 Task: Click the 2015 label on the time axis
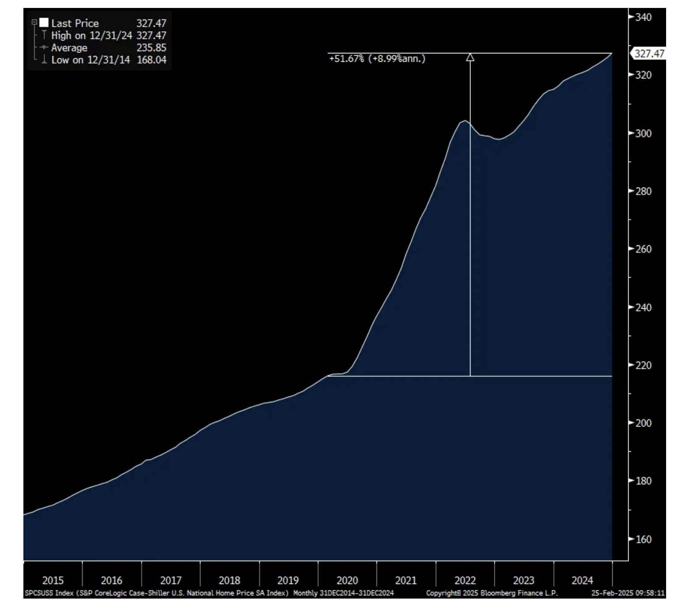click(x=53, y=580)
